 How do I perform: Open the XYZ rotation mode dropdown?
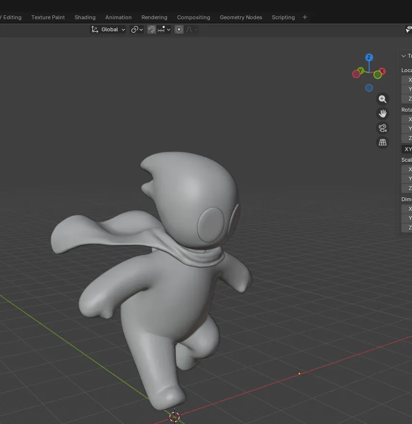[x=407, y=149]
